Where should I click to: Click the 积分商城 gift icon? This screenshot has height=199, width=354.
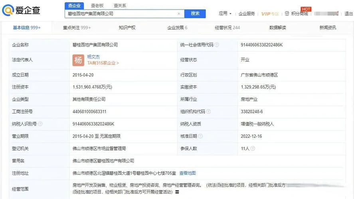tap(287, 14)
